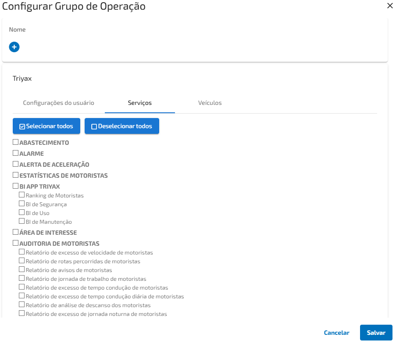Click Deselecionar todos button

pyautogui.click(x=122, y=126)
